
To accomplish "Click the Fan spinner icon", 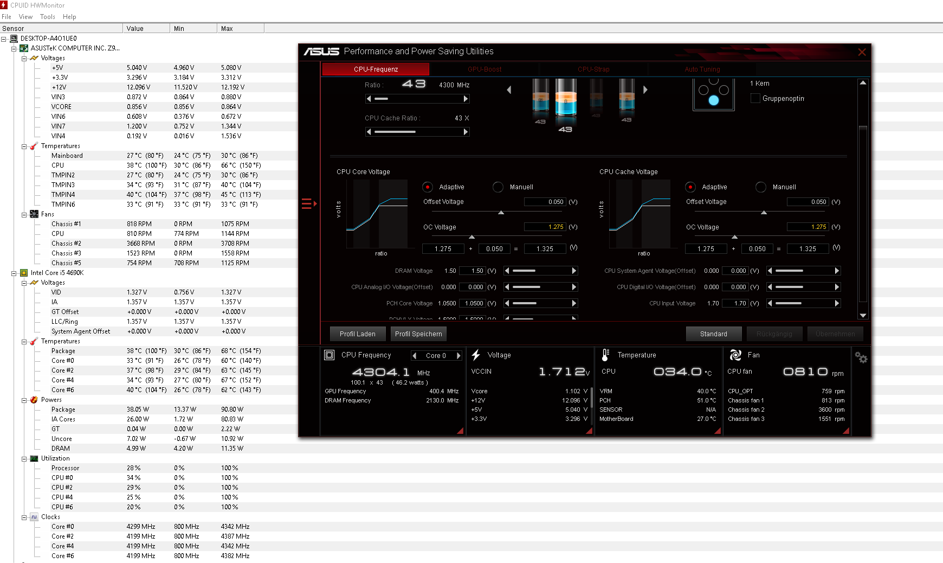I will (x=735, y=355).
